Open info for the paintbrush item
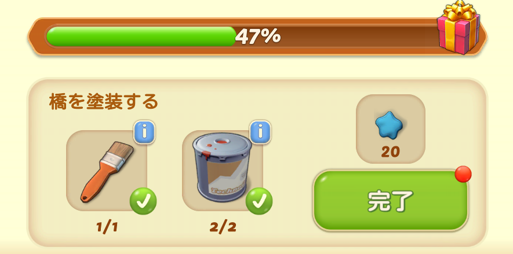 (x=144, y=132)
